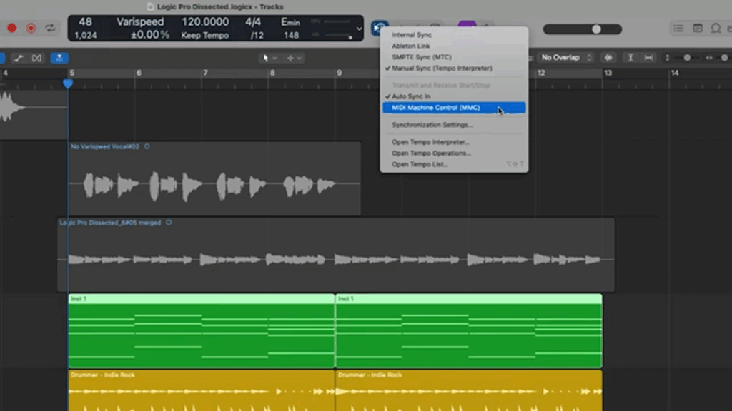
Task: Click bar 6 on the ruler
Action: (x=139, y=73)
